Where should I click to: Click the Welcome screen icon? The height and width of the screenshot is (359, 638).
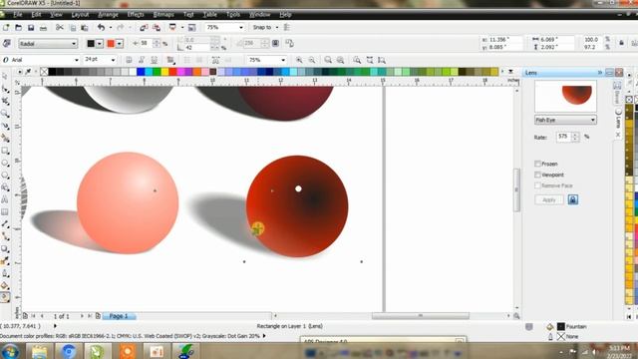pos(192,28)
